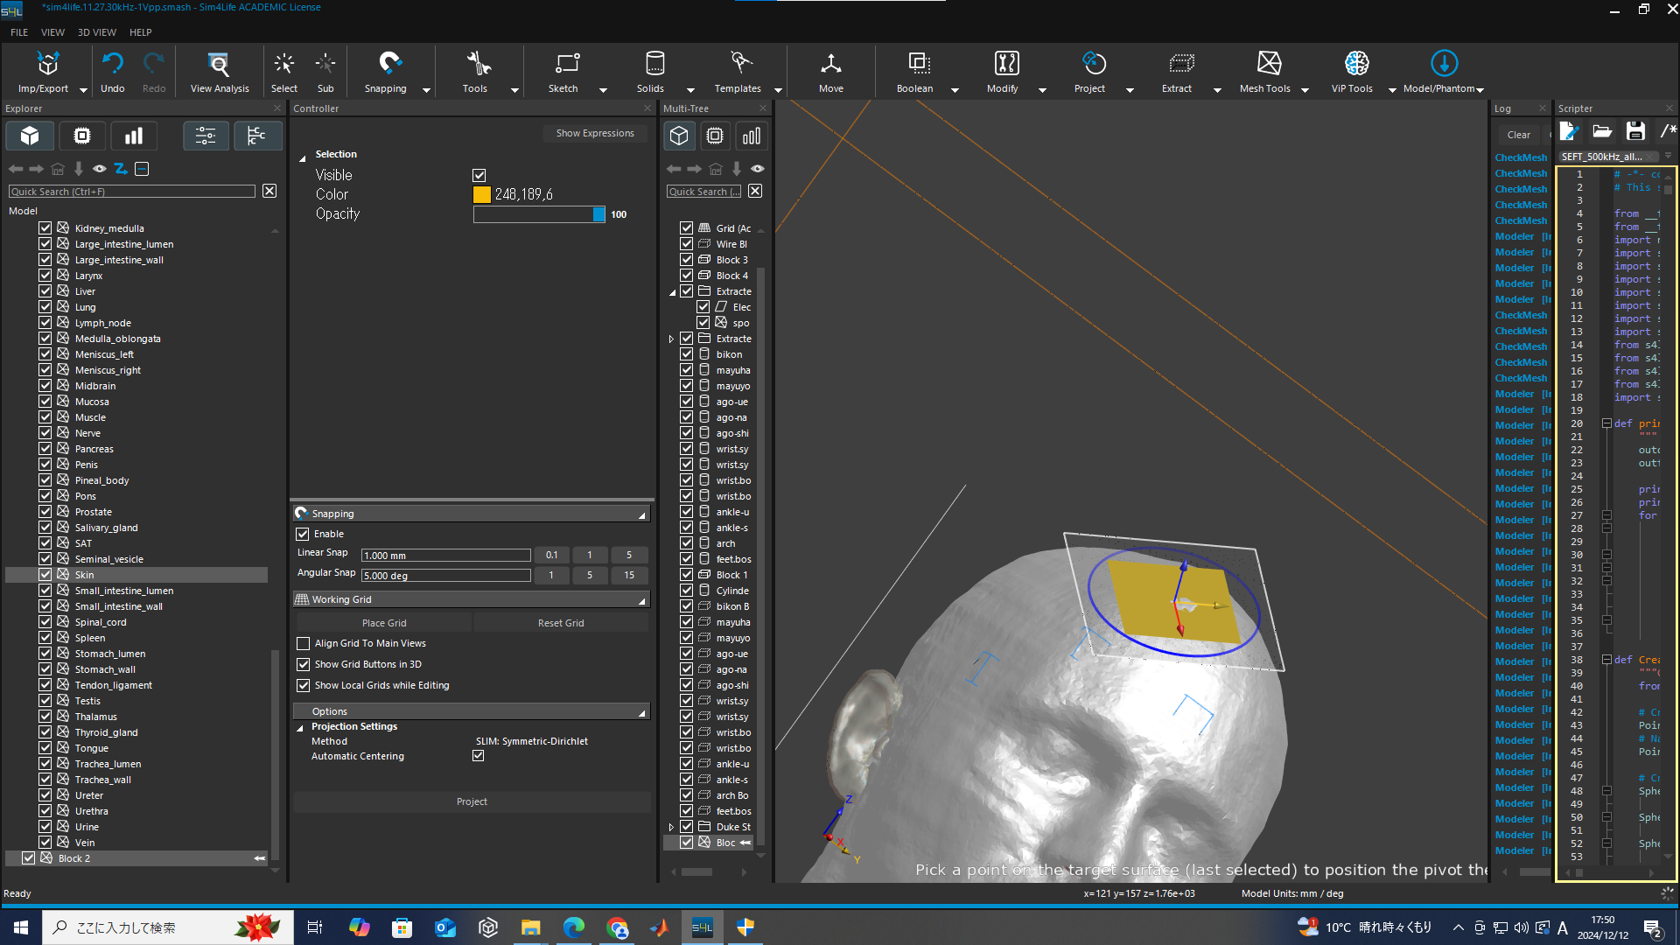Uncheck the Liver entity checkbox
Screen dimensions: 1680x945
(45, 291)
